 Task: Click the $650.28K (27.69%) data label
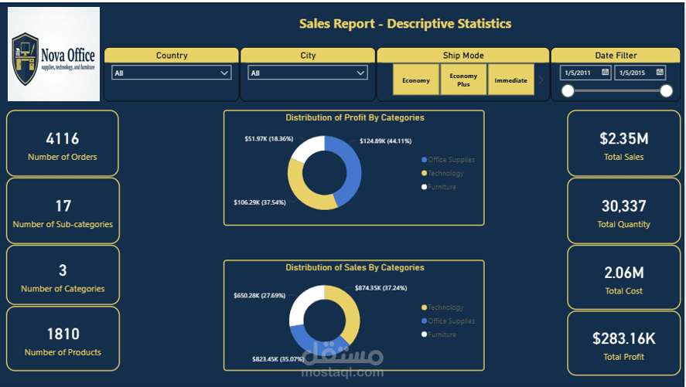tap(259, 296)
